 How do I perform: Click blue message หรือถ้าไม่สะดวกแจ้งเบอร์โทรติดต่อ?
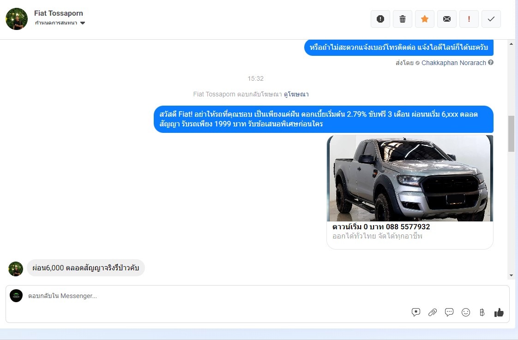(399, 48)
